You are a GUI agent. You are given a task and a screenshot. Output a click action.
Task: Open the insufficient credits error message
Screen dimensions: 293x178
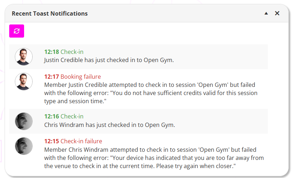click(x=151, y=93)
